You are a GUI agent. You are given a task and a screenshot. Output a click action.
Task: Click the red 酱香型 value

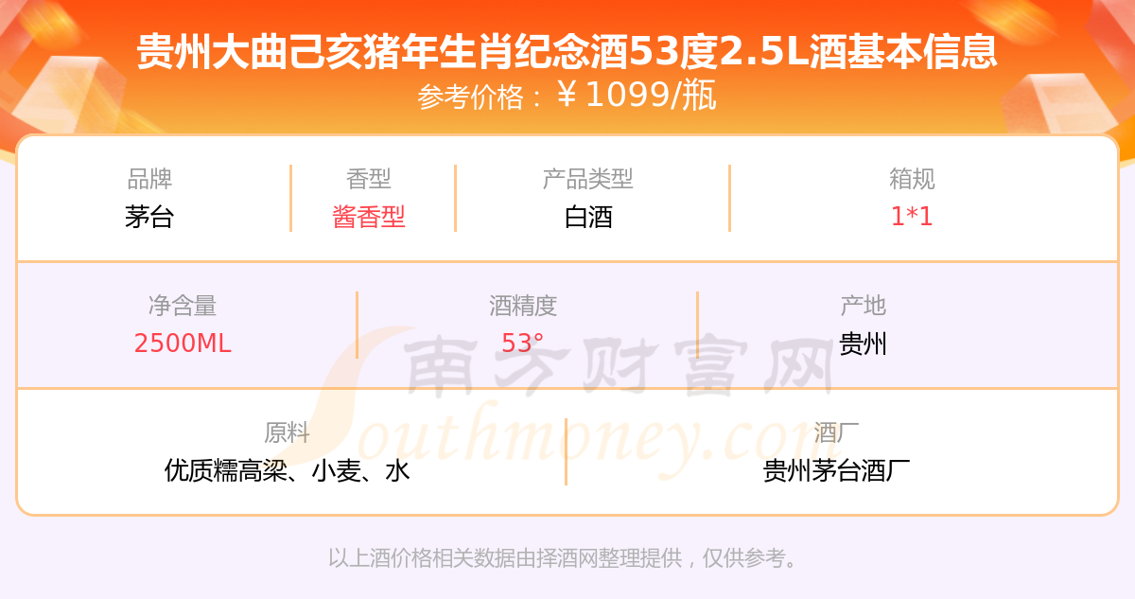coord(369,217)
